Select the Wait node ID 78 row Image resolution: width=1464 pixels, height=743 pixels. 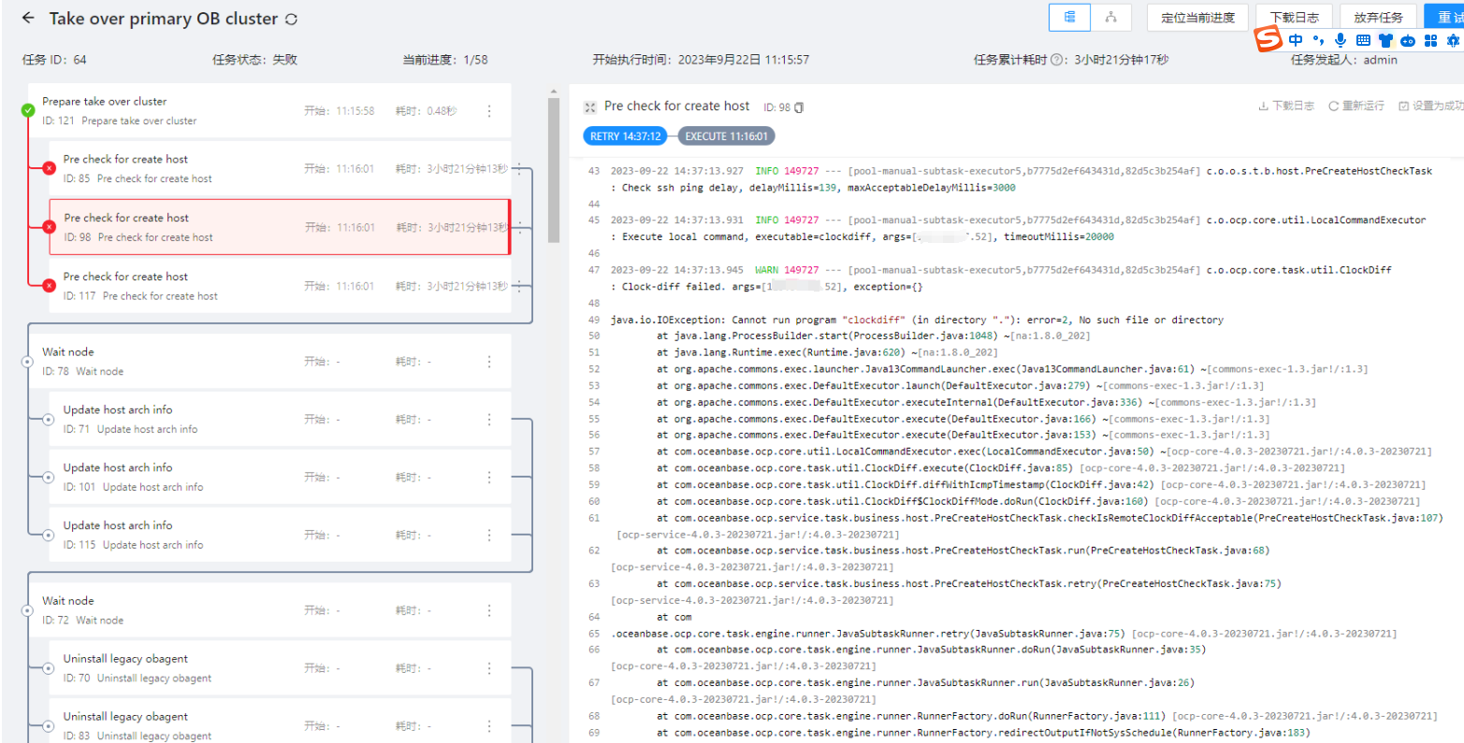click(268, 362)
